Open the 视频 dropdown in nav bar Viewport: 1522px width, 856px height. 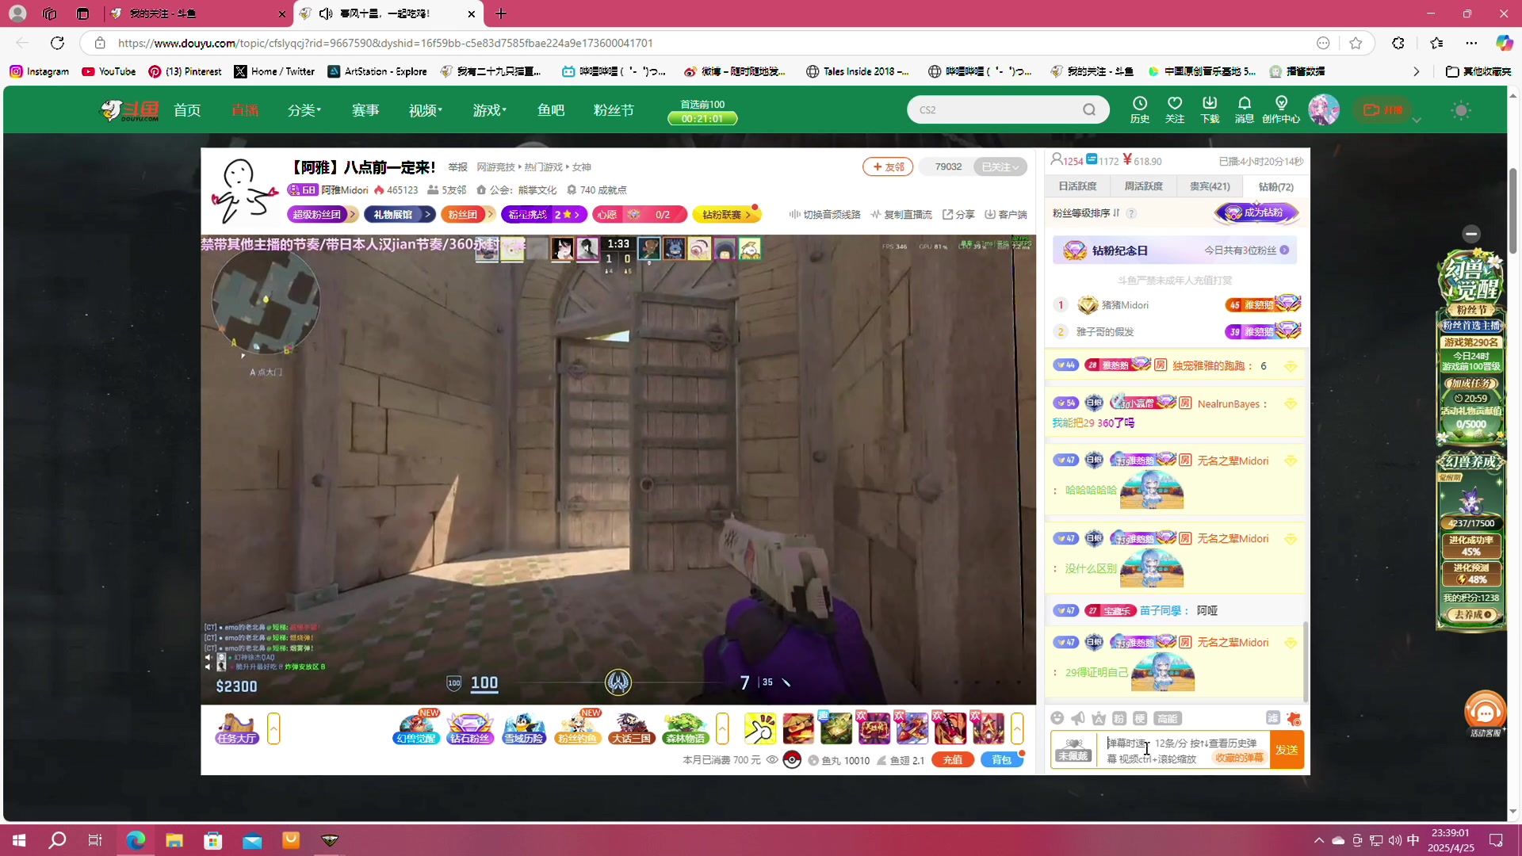(x=426, y=110)
